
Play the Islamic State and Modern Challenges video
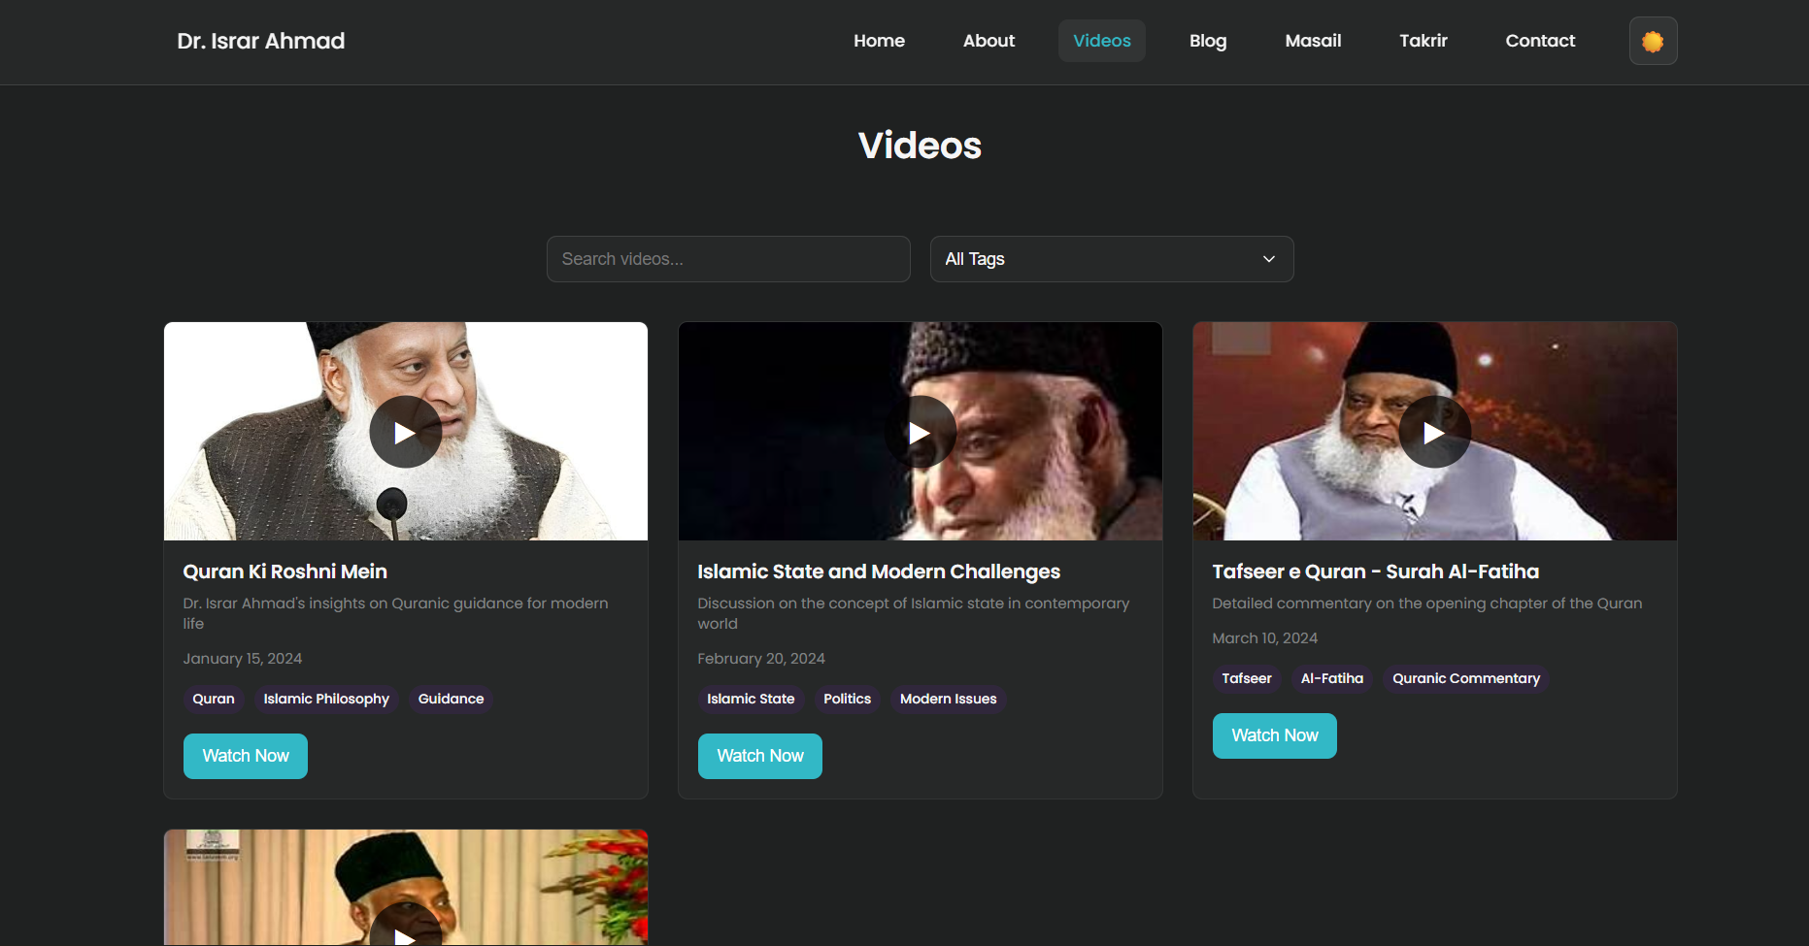(920, 432)
